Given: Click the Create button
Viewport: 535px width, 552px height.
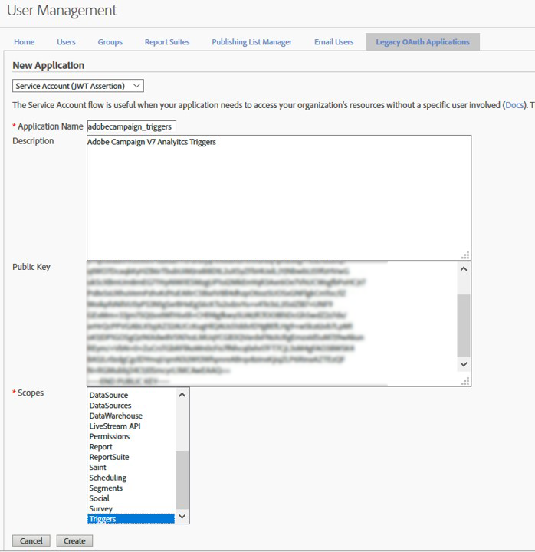Looking at the screenshot, I should pos(74,540).
